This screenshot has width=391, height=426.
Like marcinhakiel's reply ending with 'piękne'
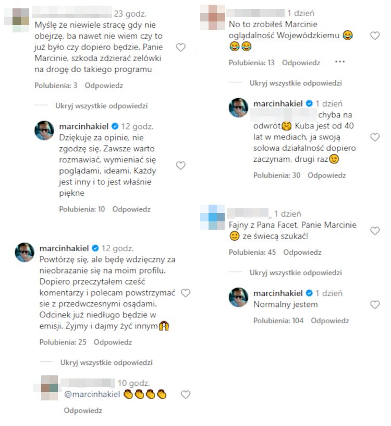(x=181, y=165)
